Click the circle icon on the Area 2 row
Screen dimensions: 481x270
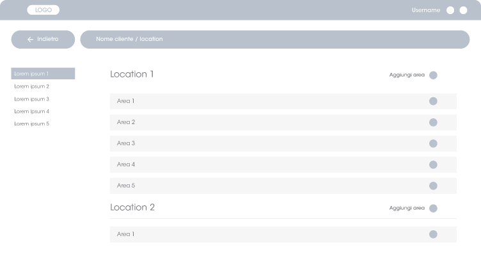click(x=433, y=122)
